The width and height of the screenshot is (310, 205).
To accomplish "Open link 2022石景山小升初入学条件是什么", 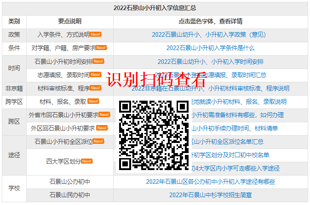I will tap(211, 48).
